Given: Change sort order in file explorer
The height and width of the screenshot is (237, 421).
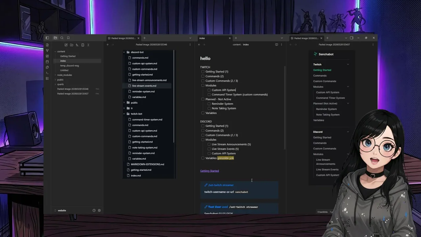Looking at the screenshot, I should coord(77,45).
